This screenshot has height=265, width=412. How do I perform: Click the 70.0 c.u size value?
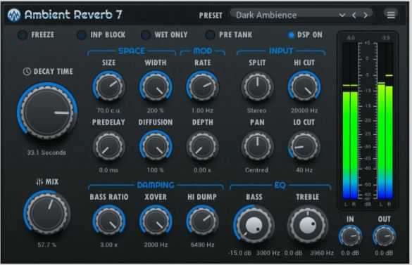click(108, 110)
